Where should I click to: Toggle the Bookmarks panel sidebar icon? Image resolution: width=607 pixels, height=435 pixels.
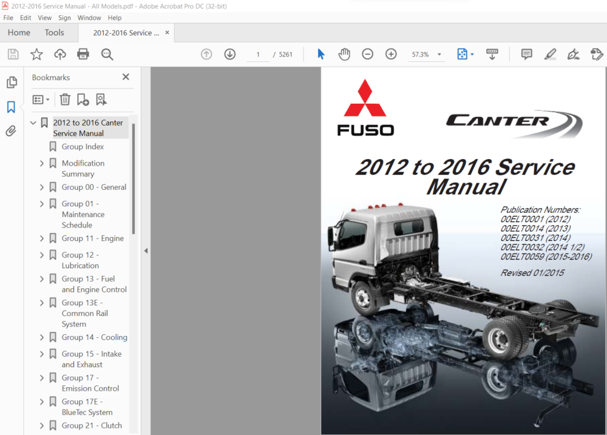coord(11,107)
